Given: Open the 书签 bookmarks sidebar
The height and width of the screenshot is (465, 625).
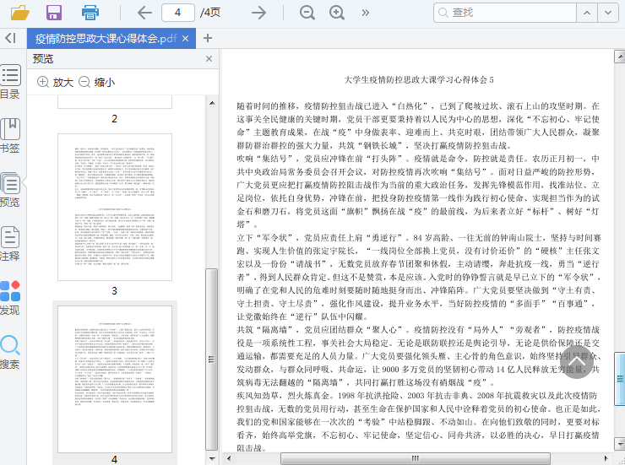Looking at the screenshot, I should (x=10, y=135).
